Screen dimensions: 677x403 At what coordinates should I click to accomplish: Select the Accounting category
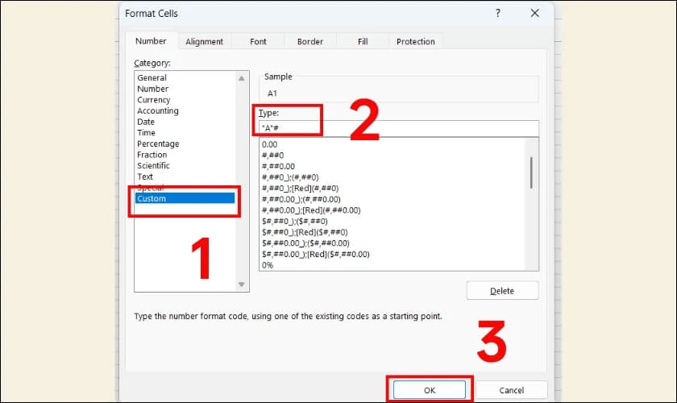coord(158,111)
